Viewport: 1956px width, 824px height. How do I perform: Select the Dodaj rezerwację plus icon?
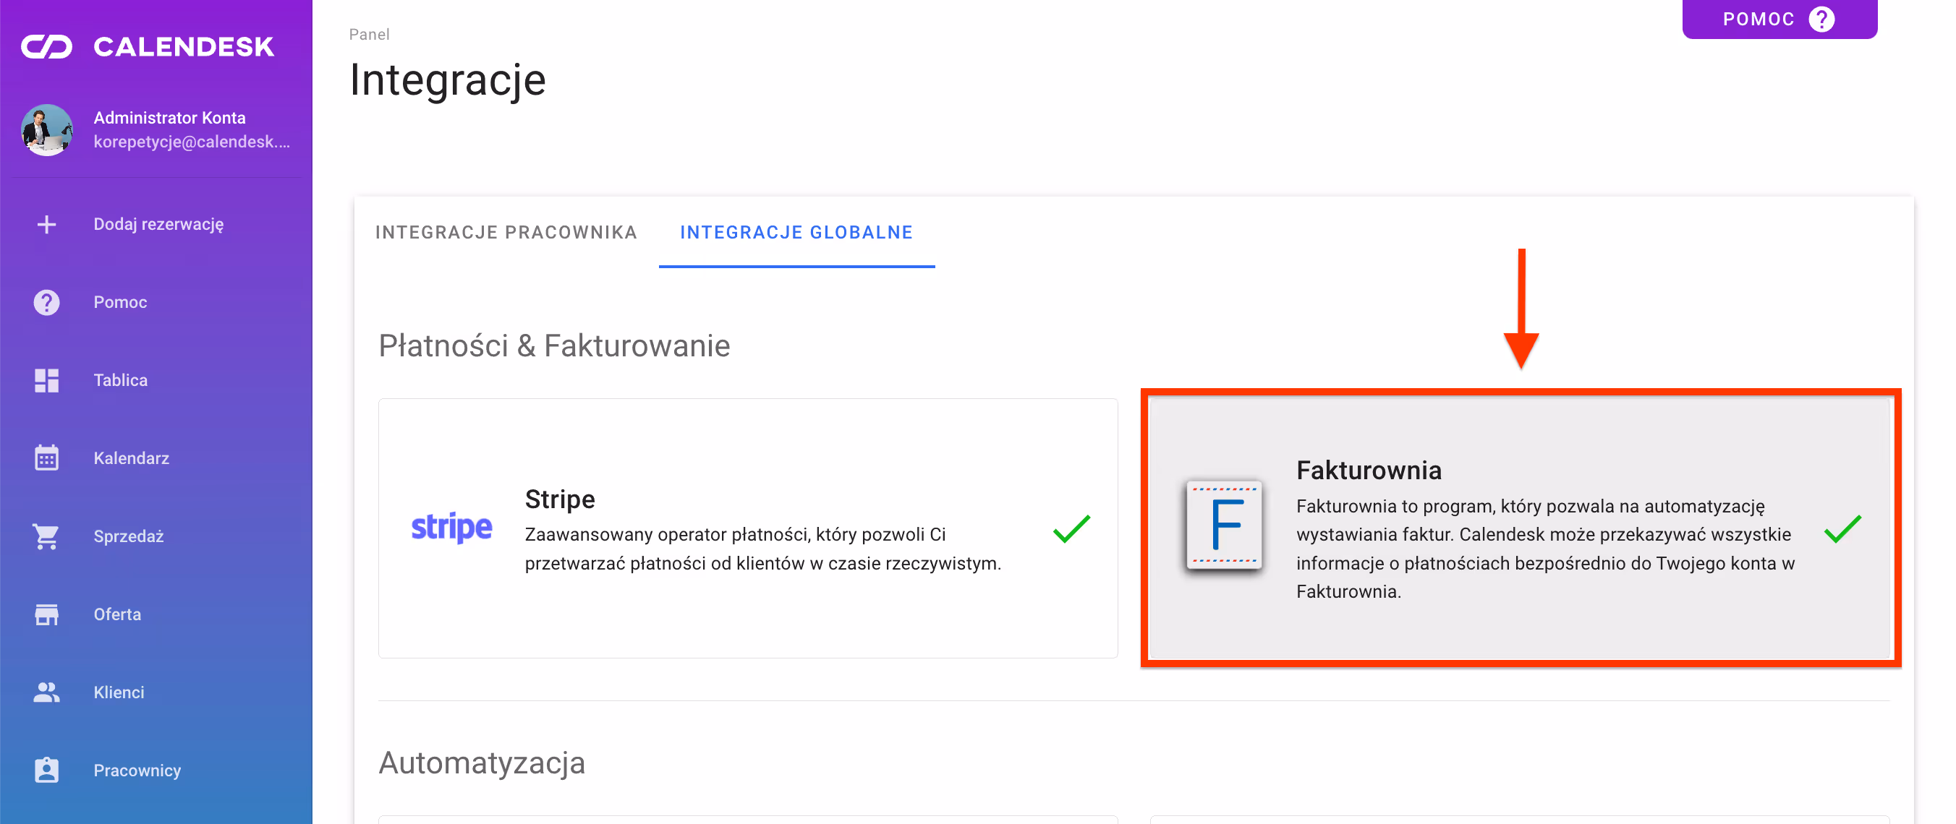(46, 224)
